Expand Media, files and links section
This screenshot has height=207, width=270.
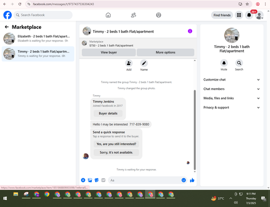tap(232, 98)
